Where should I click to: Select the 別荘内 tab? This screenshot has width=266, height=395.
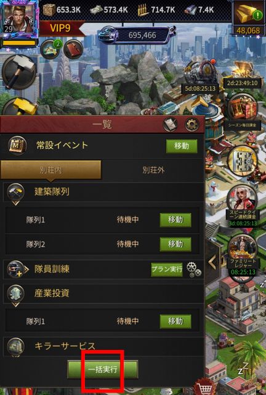pos(51,170)
